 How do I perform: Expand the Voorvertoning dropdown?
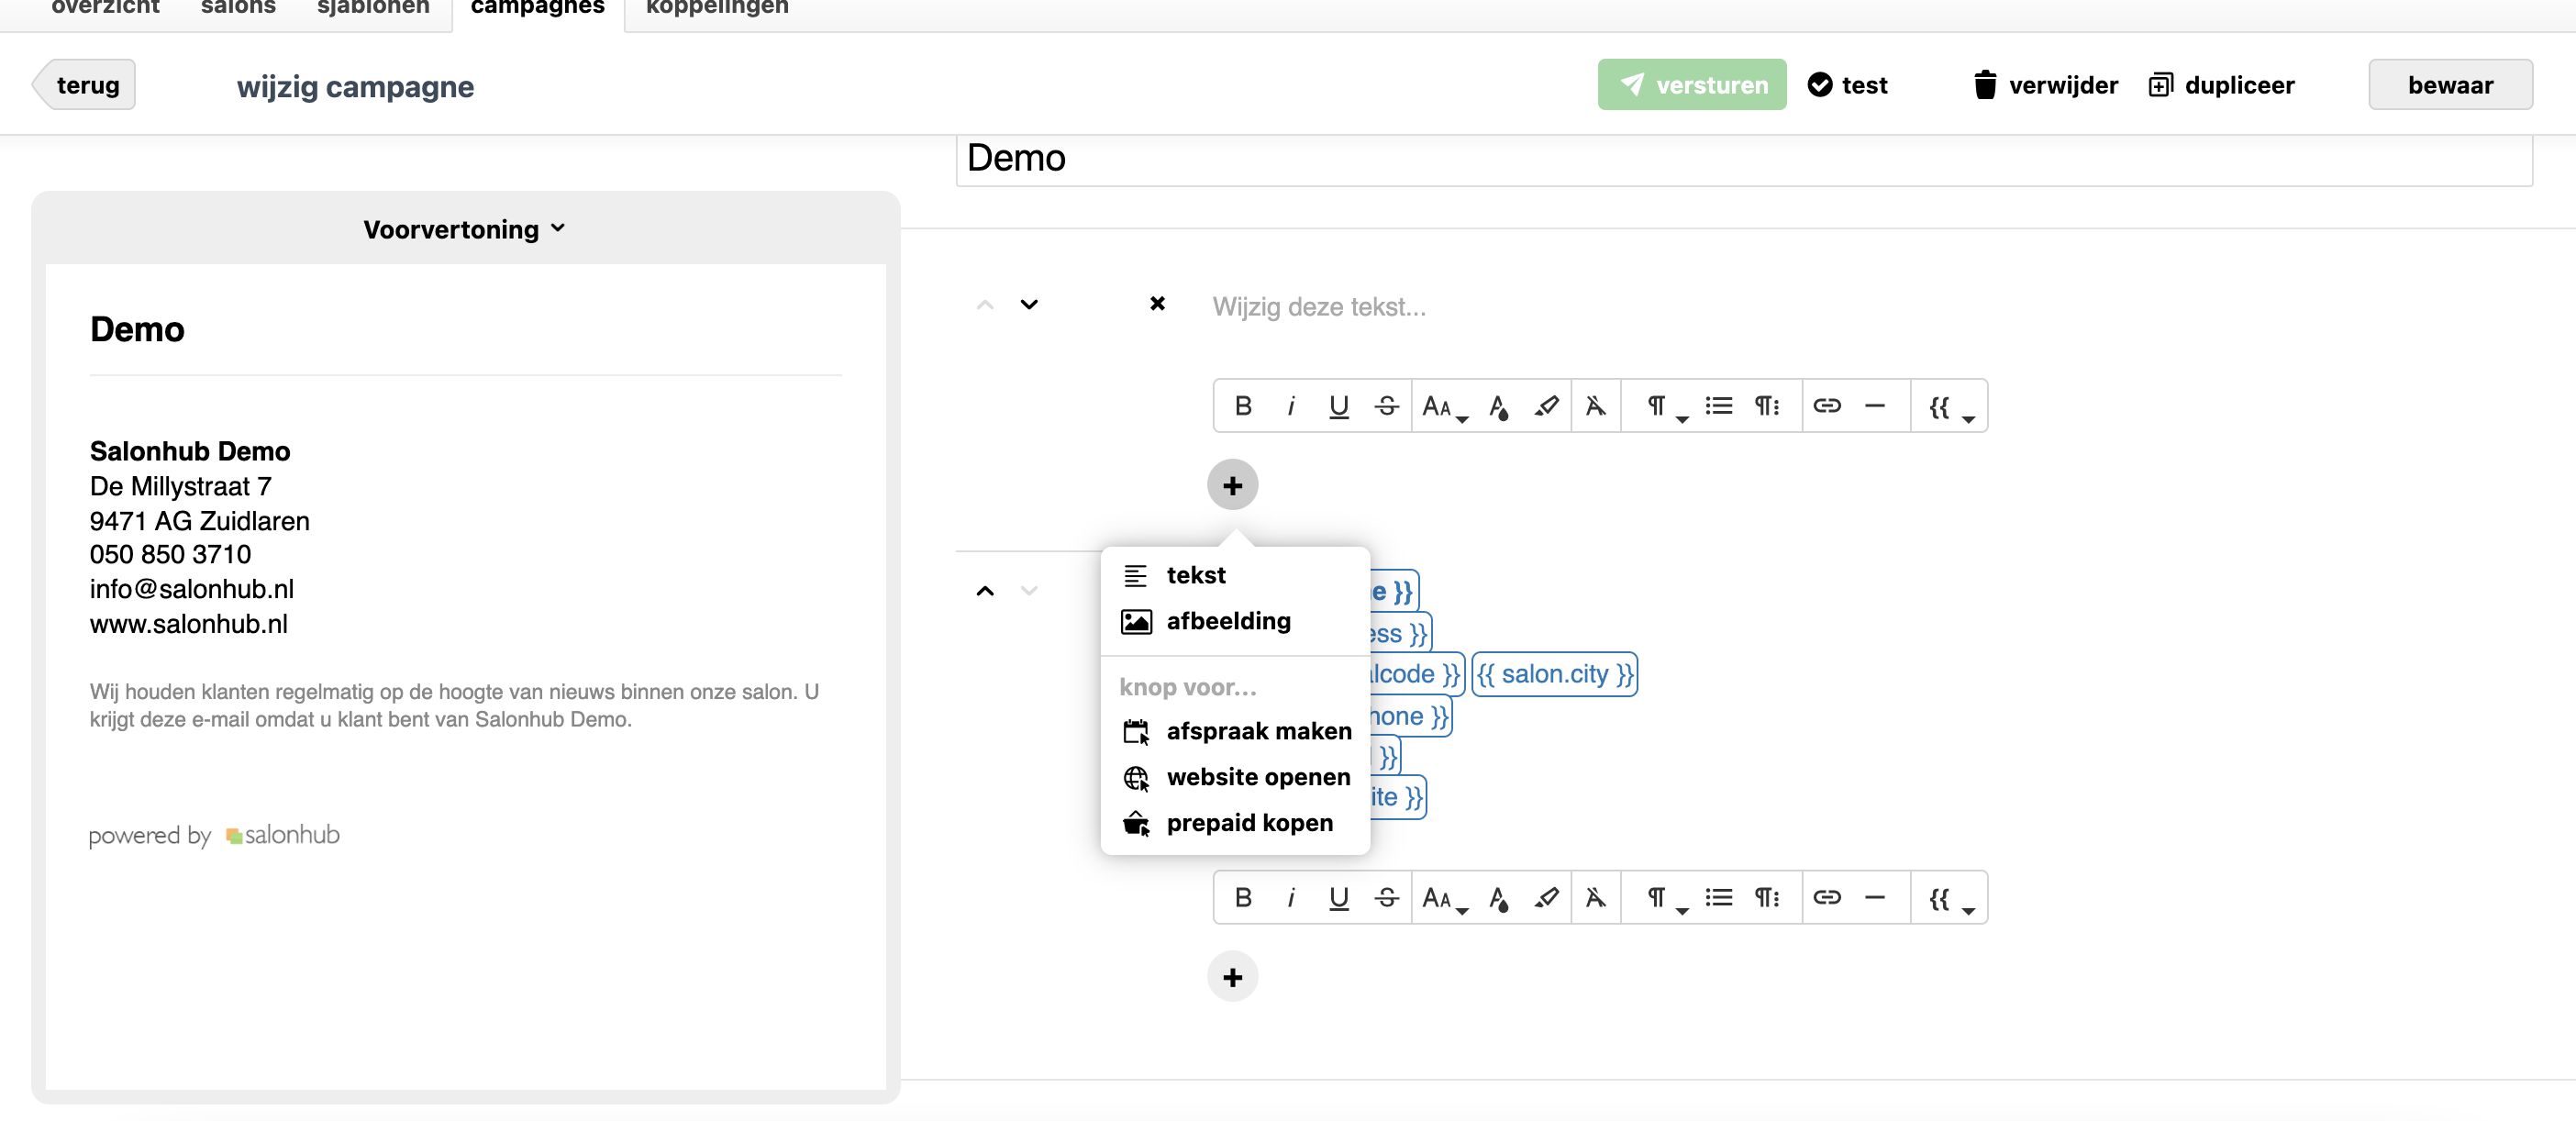point(465,229)
